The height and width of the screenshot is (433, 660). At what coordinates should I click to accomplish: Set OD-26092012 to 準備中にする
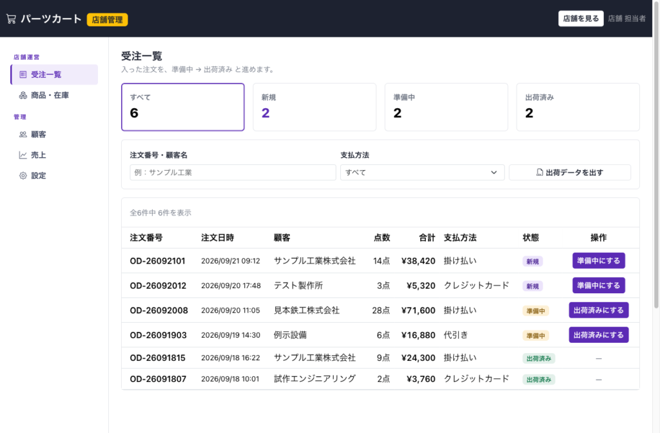598,285
